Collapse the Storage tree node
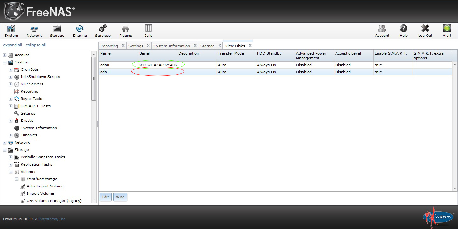Screen dimensions: 458x229 [4, 150]
